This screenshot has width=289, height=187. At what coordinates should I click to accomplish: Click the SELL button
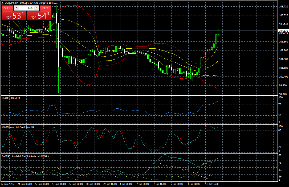click(7, 8)
